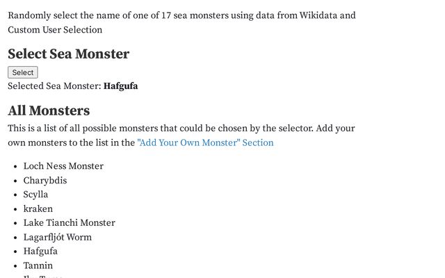Click the "Randomly select the name" intro text

pos(64,15)
